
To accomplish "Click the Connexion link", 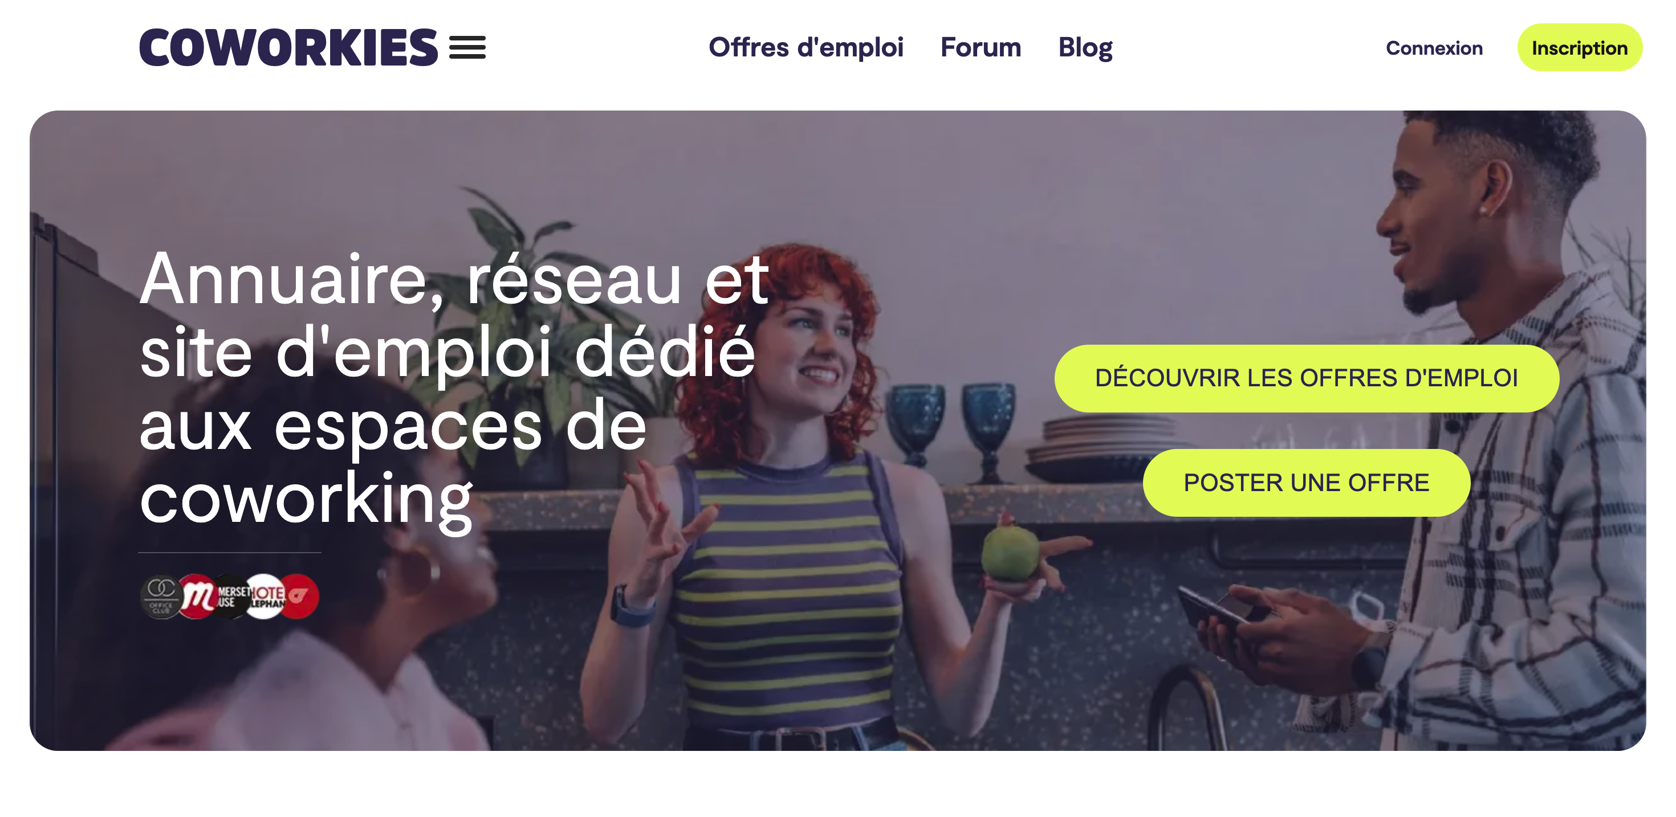I will (x=1434, y=47).
